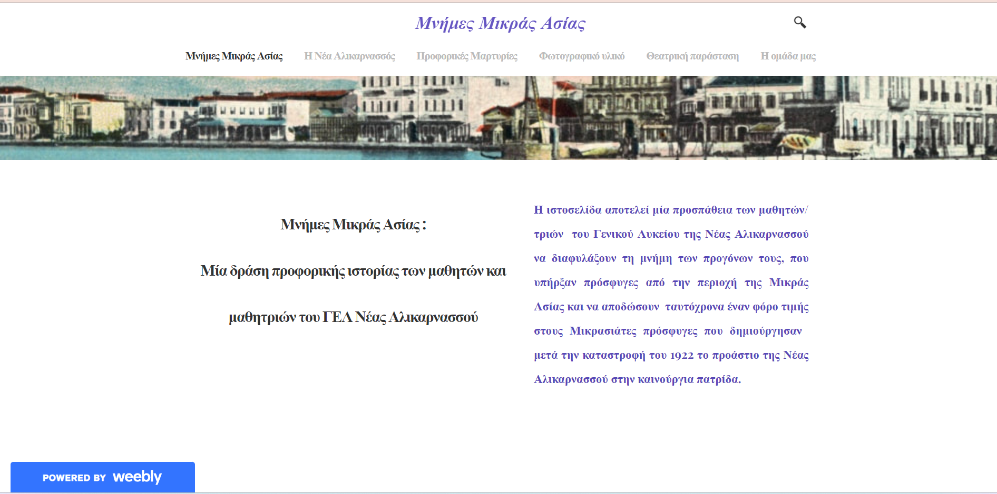Open the search magnifier icon
997x494 pixels.
[x=799, y=22]
